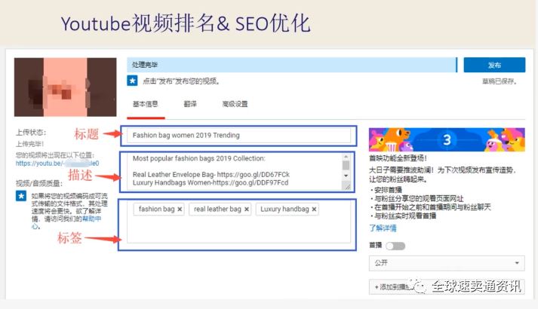Toggle the 首播 premiere switch

[395, 246]
